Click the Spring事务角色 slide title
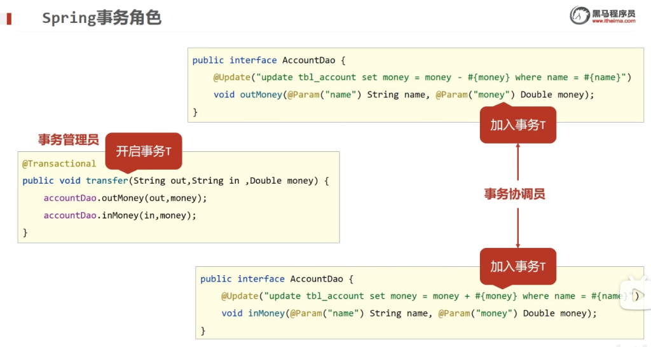The height and width of the screenshot is (347, 651). [x=102, y=18]
